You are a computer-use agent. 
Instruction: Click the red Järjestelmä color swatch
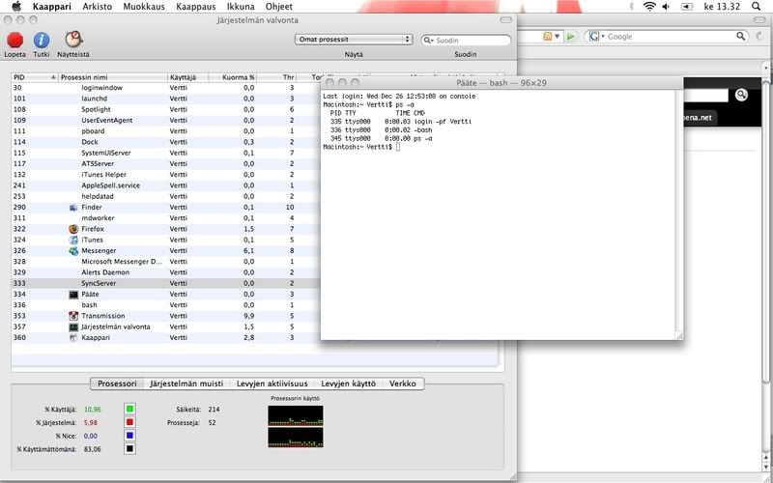point(129,422)
